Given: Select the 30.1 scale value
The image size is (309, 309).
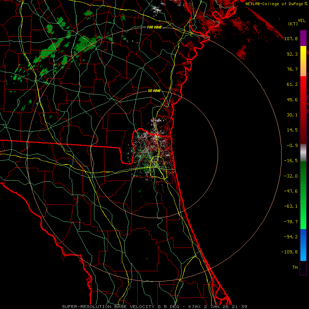Looking at the screenshot, I should tap(292, 115).
